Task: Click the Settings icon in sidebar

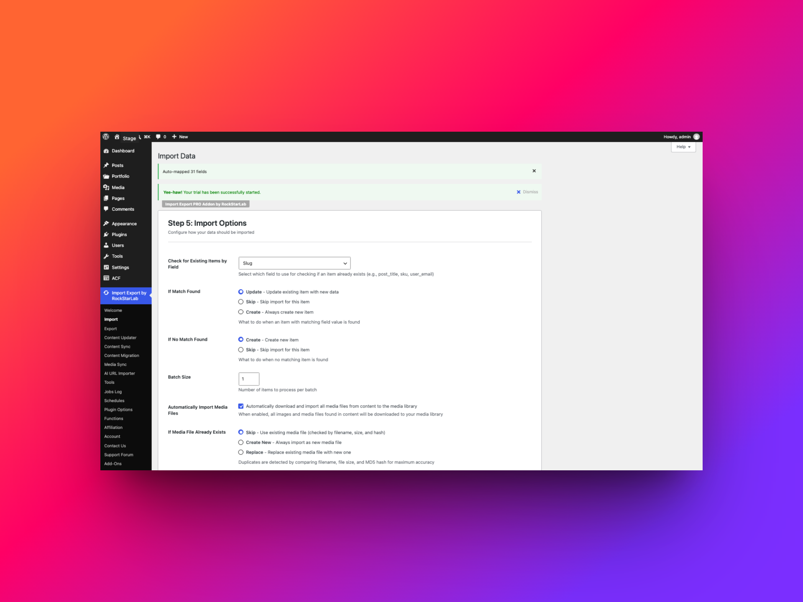Action: coord(106,267)
